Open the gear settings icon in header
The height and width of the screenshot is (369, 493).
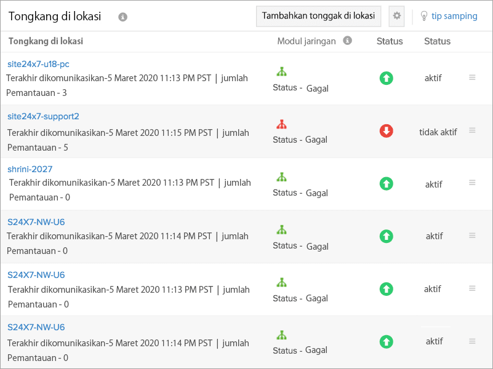396,16
